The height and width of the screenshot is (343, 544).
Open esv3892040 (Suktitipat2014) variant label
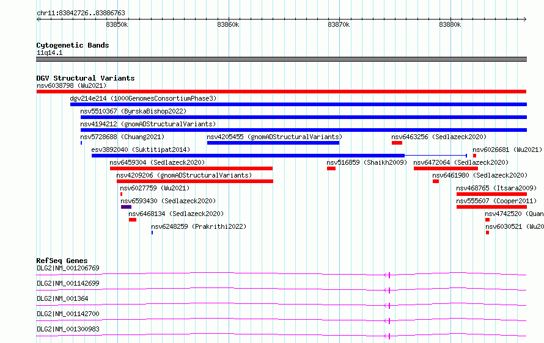coord(141,150)
